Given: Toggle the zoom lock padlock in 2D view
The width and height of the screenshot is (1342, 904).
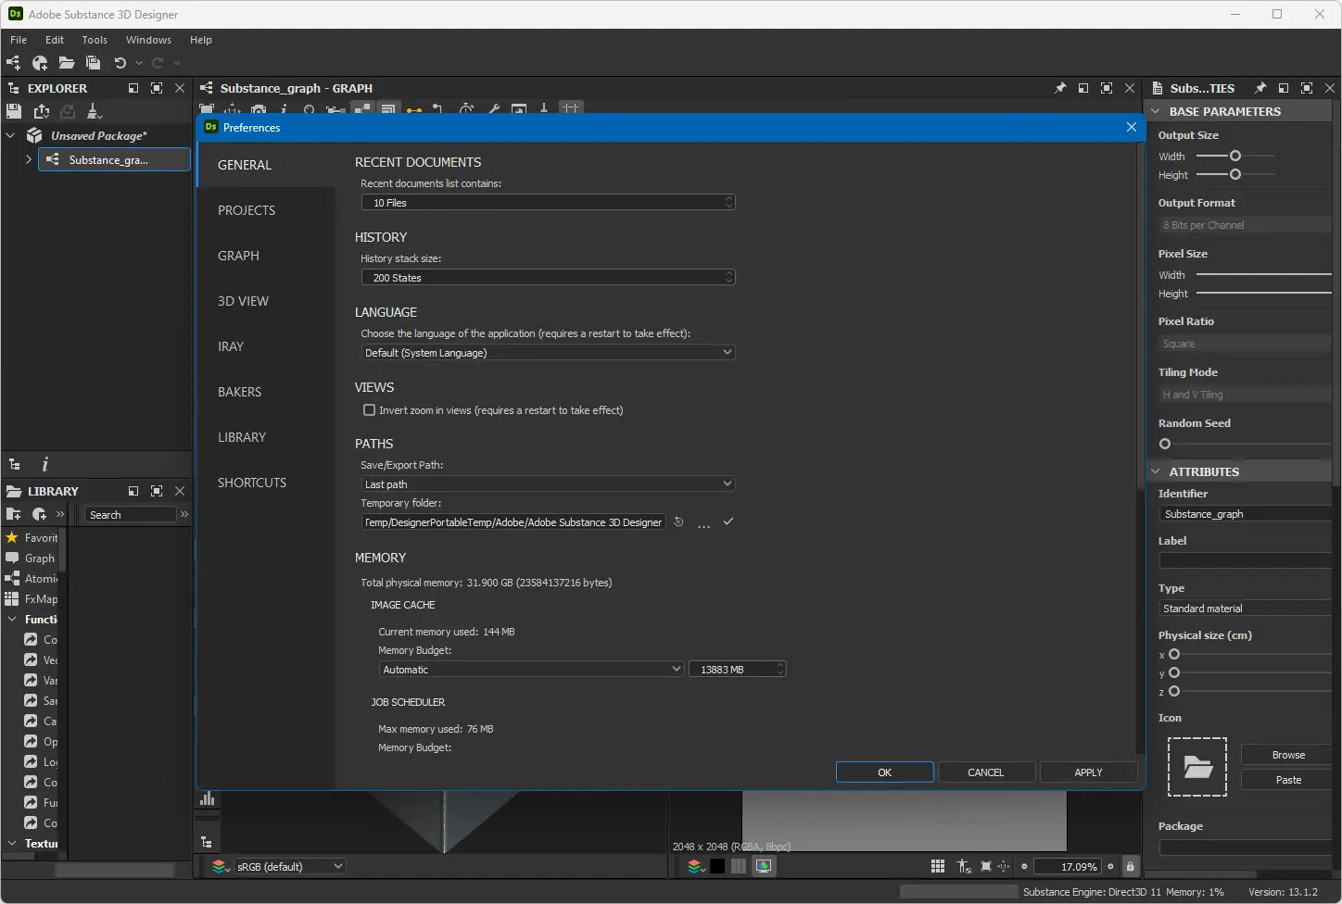Looking at the screenshot, I should (x=1130, y=867).
